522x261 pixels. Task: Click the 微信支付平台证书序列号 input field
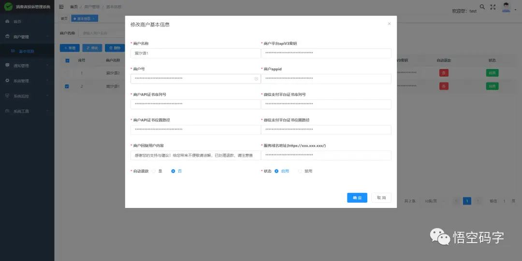pyautogui.click(x=326, y=104)
